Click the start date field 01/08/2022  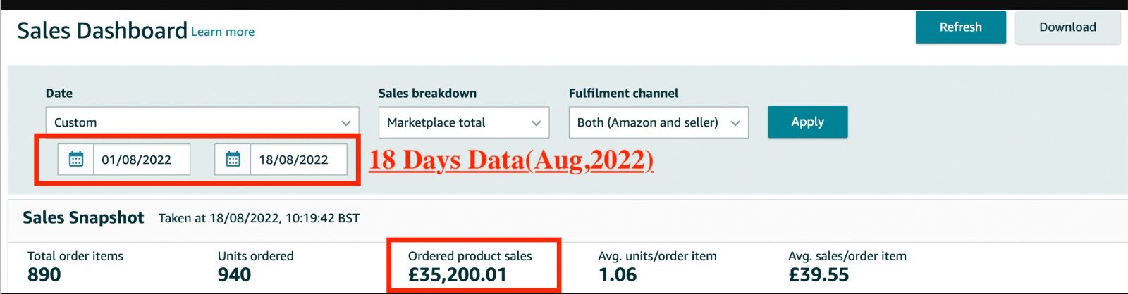click(141, 160)
